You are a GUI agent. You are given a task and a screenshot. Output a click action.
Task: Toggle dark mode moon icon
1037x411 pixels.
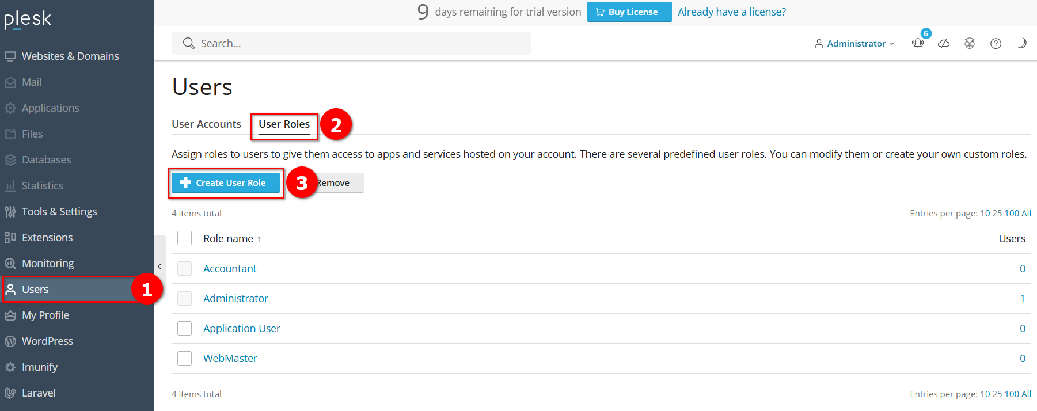point(1021,43)
